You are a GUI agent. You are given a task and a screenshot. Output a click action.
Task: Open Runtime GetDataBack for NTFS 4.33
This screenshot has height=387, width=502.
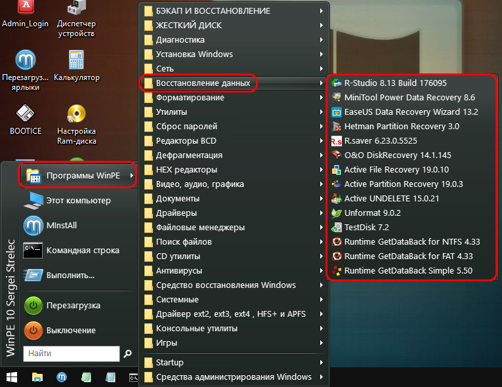pos(412,241)
